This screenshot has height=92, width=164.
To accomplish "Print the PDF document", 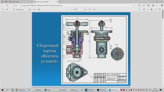I will point(144,9).
